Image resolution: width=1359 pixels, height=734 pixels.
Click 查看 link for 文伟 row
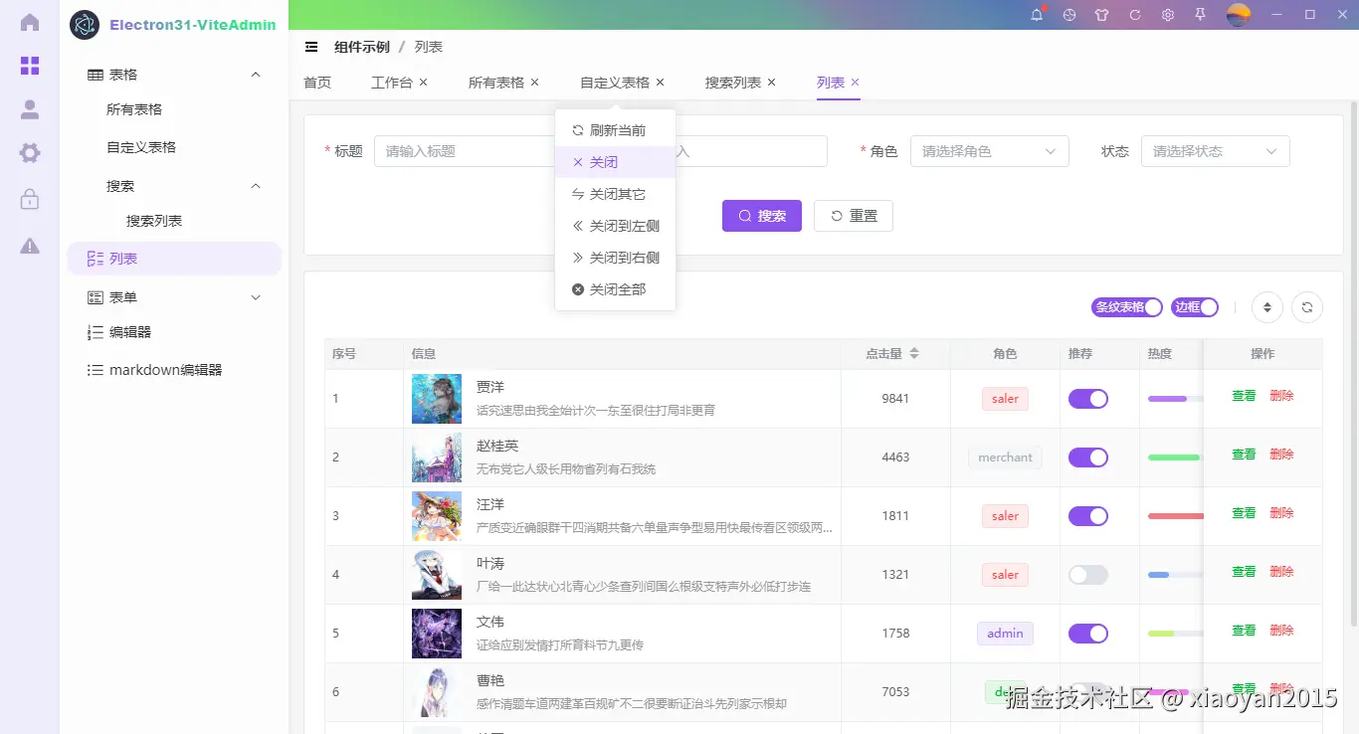tap(1244, 631)
